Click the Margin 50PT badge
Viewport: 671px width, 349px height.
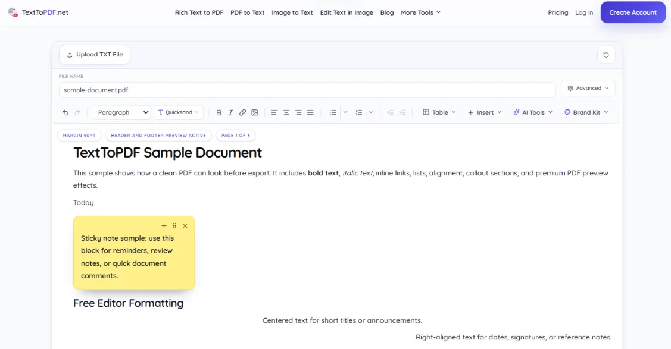[79, 136]
